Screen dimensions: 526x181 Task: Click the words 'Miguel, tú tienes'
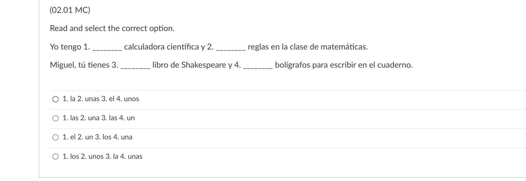point(79,65)
